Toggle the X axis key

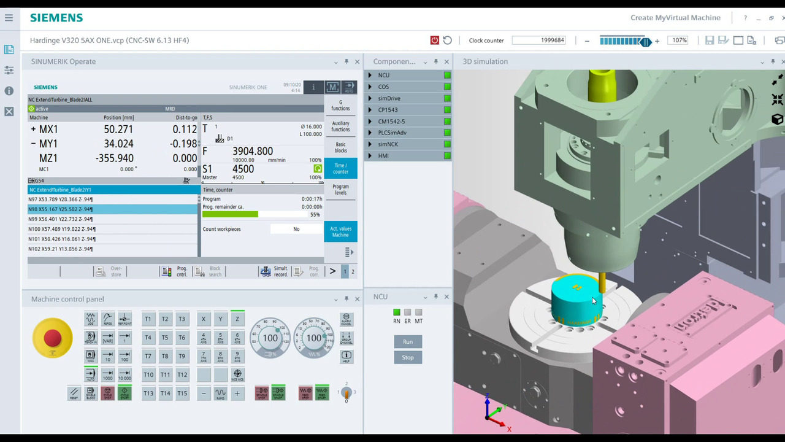pos(204,319)
